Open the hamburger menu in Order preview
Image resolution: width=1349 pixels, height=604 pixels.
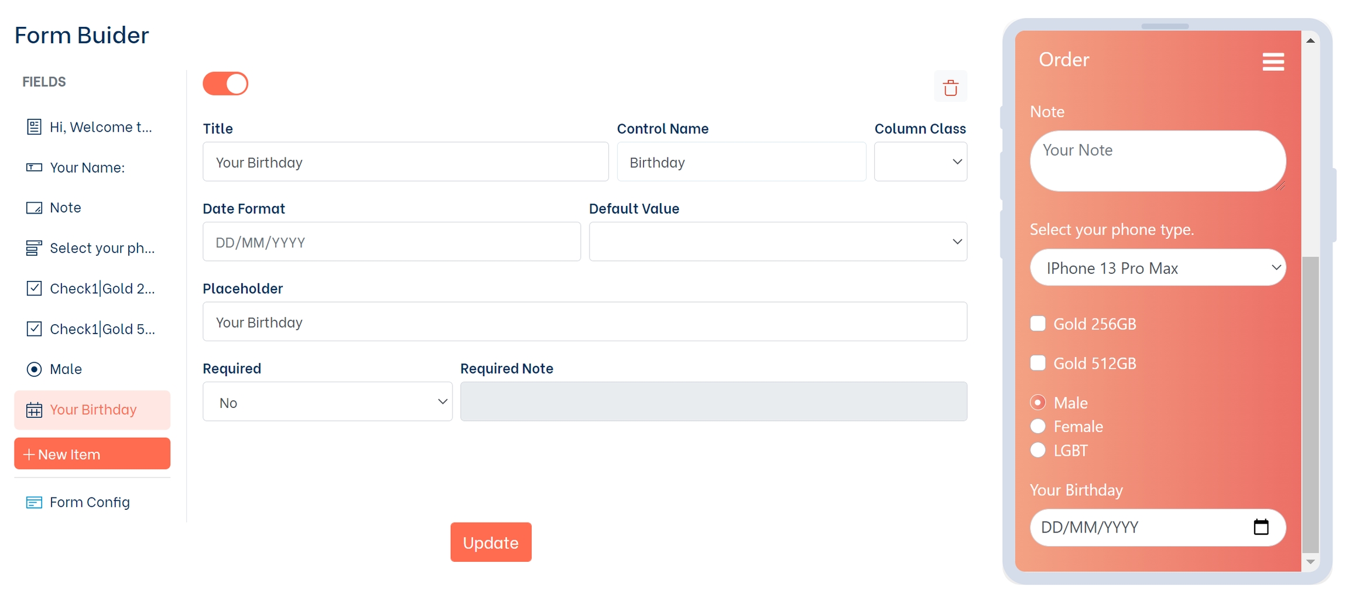pyautogui.click(x=1273, y=61)
